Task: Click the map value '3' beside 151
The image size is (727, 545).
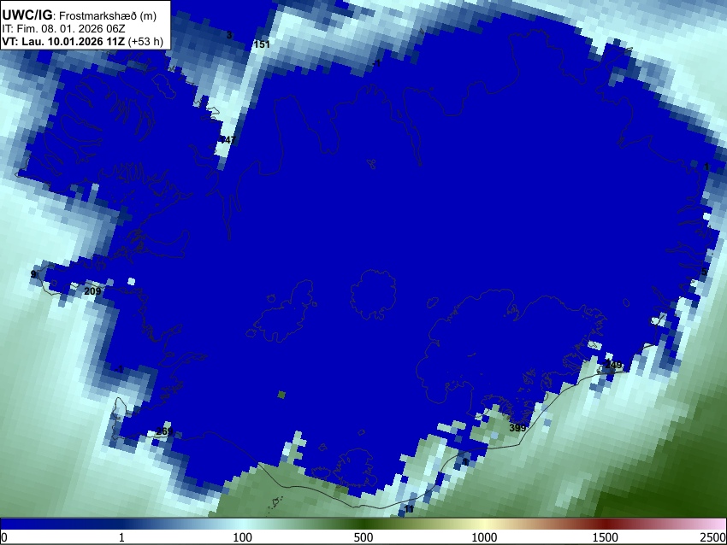Action: point(229,35)
